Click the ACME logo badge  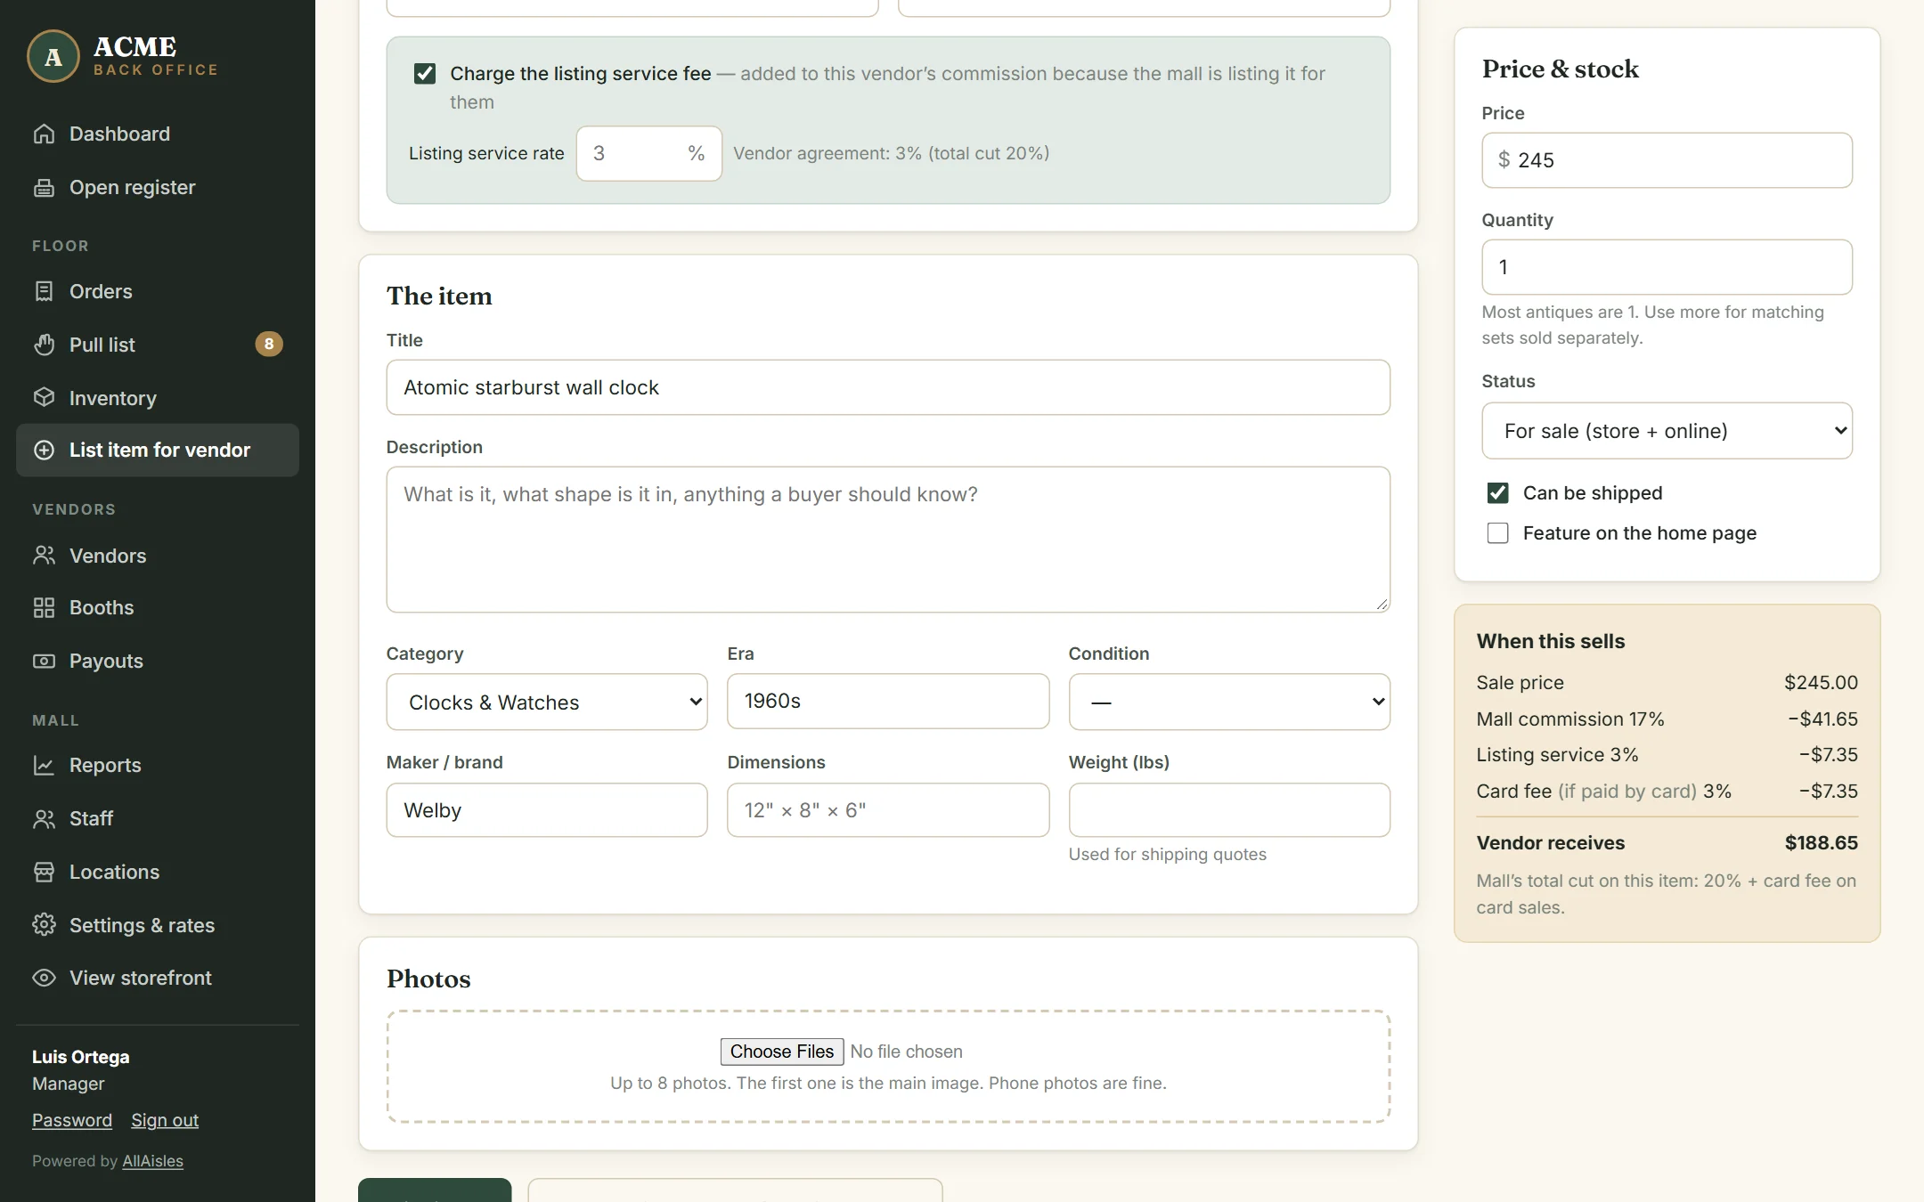(x=53, y=57)
